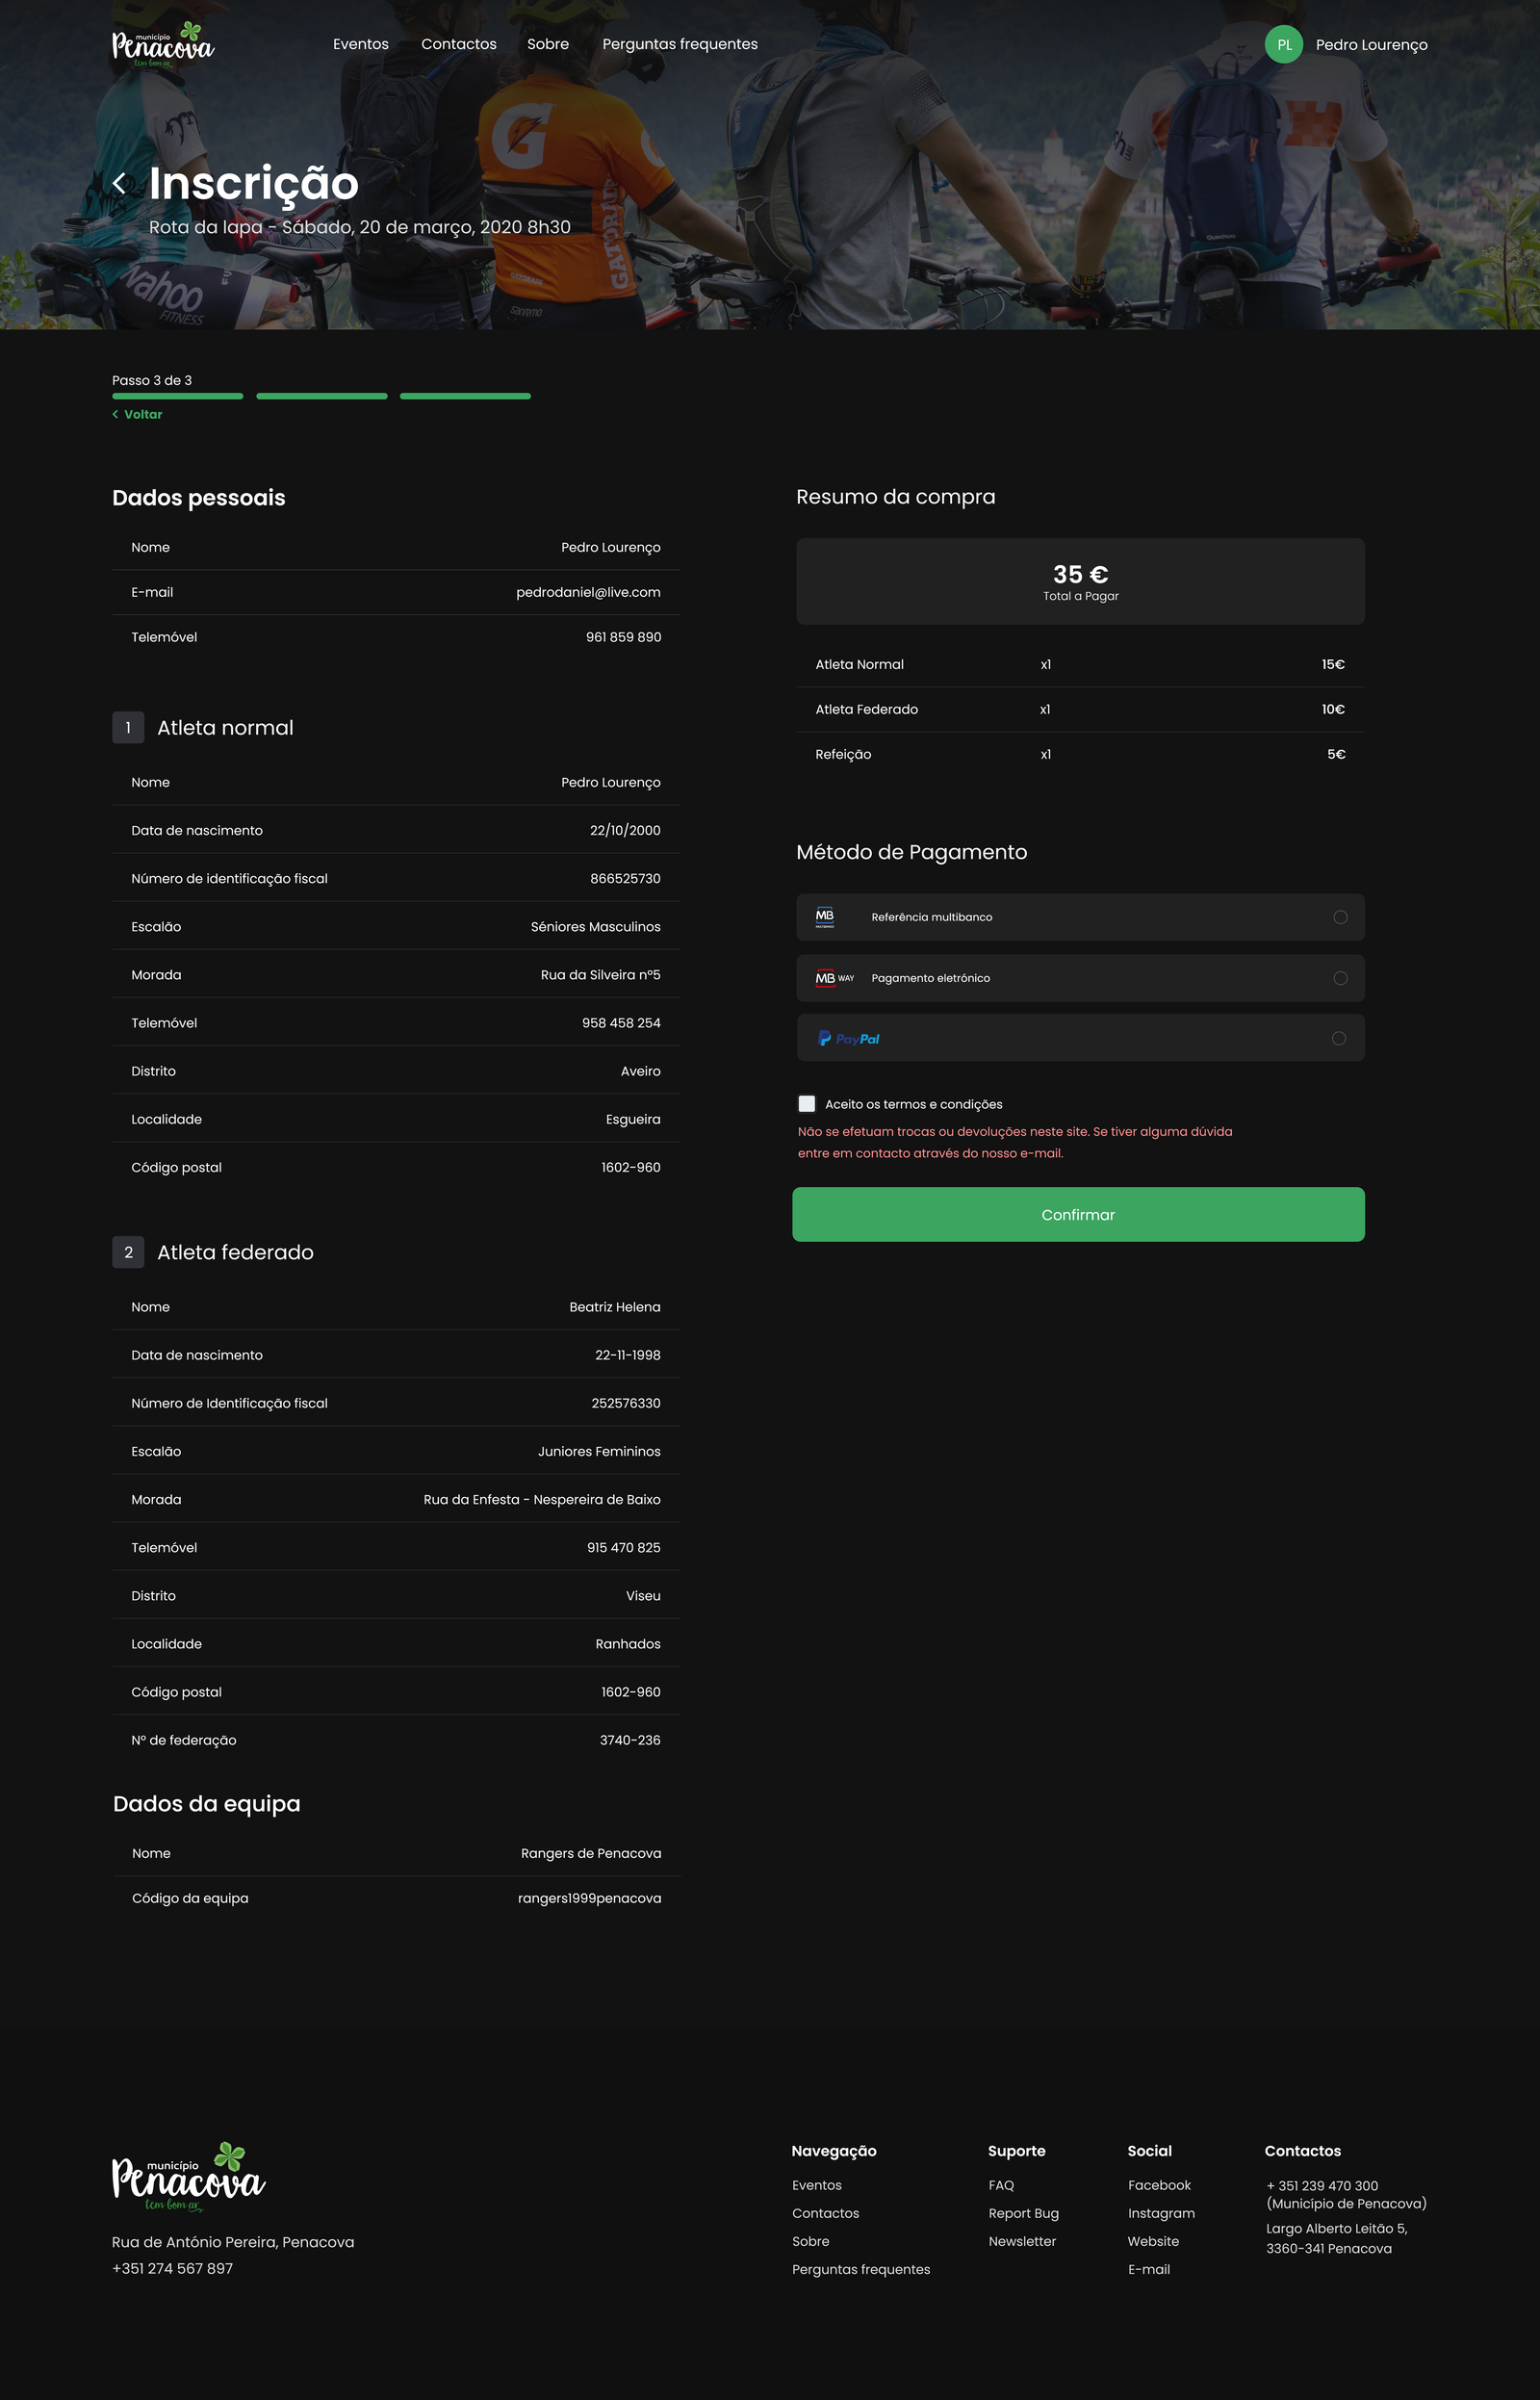Check Aceito os termos e condições
1540x2400 pixels.
pyautogui.click(x=807, y=1104)
